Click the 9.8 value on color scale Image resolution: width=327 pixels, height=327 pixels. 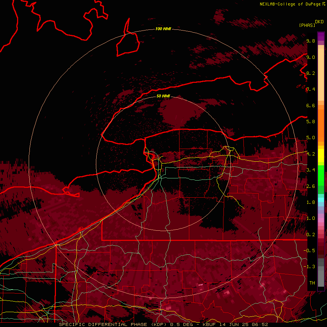click(311, 41)
